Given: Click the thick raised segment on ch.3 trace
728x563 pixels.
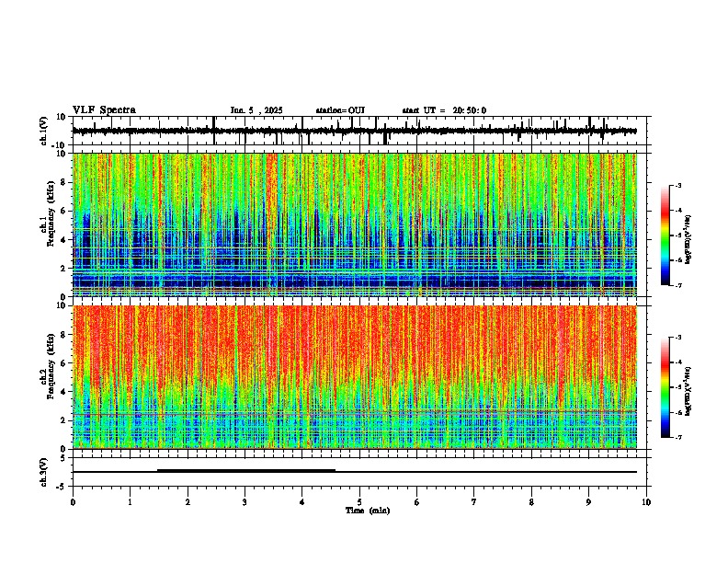Looking at the screenshot, I should pos(246,471).
